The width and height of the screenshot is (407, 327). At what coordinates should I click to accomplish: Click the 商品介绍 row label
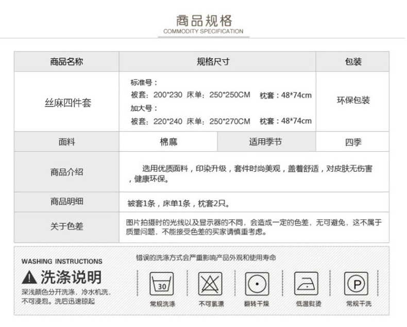(x=66, y=172)
